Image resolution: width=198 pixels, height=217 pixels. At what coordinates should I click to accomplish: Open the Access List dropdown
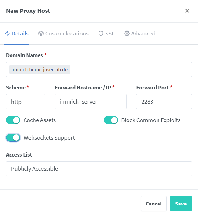(99, 169)
